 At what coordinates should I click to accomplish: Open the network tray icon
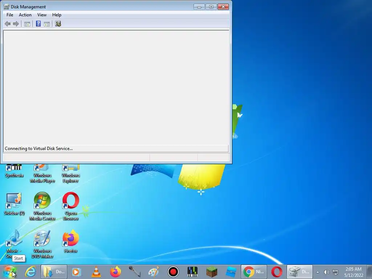click(x=335, y=272)
